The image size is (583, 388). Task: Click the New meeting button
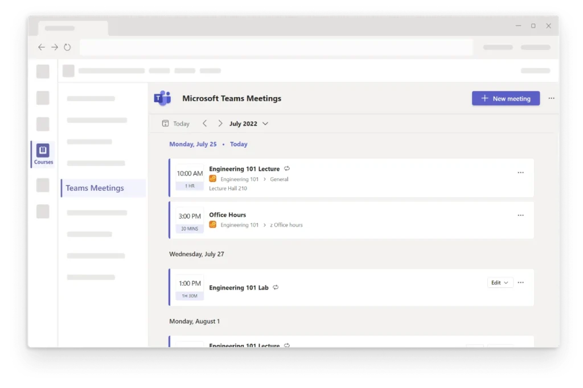coord(506,98)
